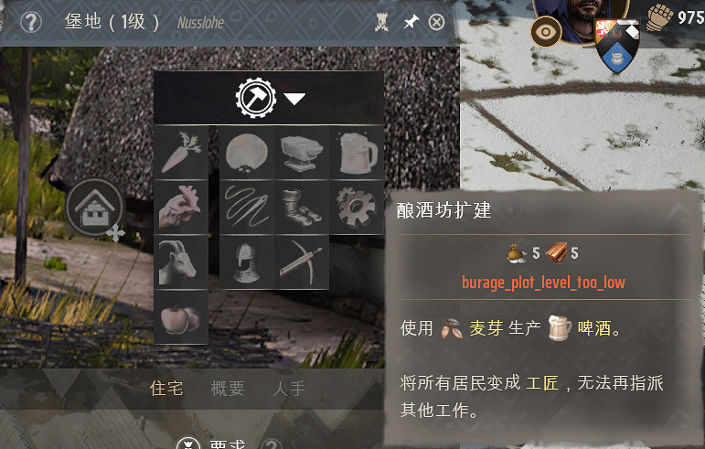This screenshot has height=449, width=705.
Task: Select the beer mug brewery extension
Action: 357,153
